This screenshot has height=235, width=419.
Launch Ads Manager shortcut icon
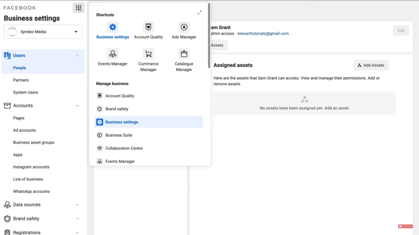point(184,27)
